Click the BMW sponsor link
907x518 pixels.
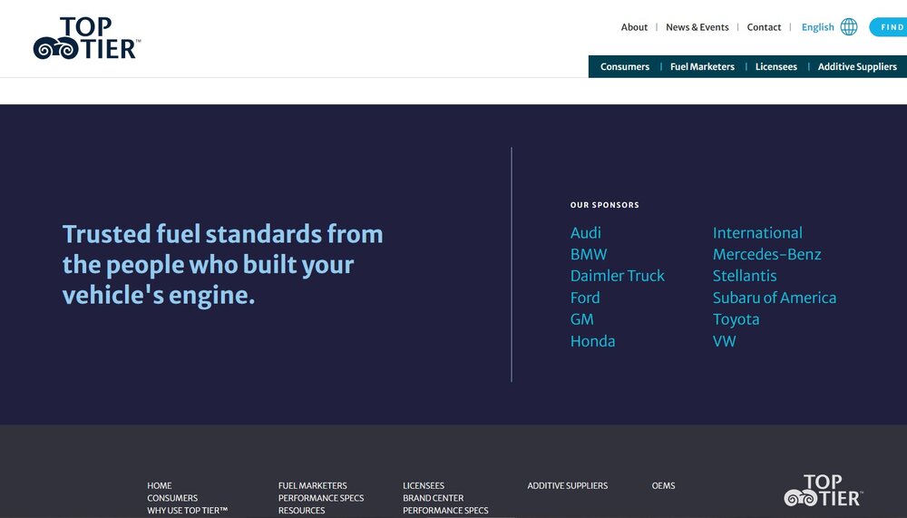pyautogui.click(x=589, y=254)
